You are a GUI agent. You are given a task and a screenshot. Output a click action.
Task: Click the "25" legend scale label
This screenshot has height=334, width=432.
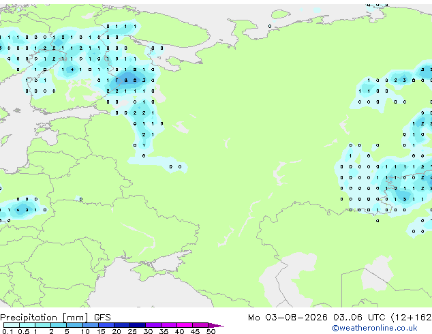tap(132, 331)
